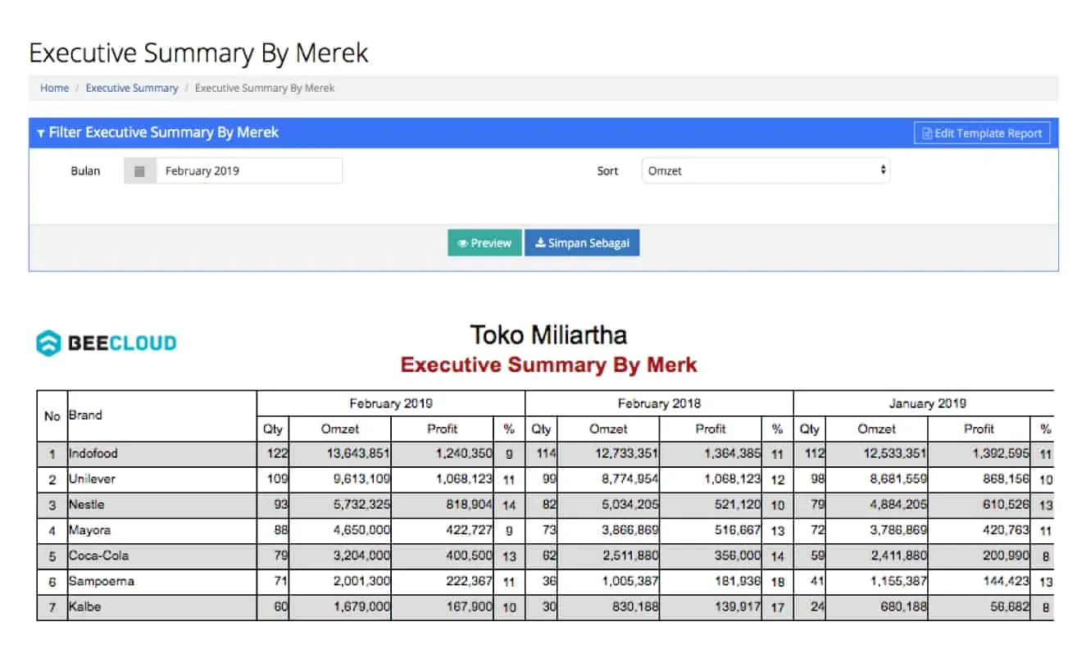Click Mayora profit value 422,727
This screenshot has width=1077, height=649.
pyautogui.click(x=470, y=530)
